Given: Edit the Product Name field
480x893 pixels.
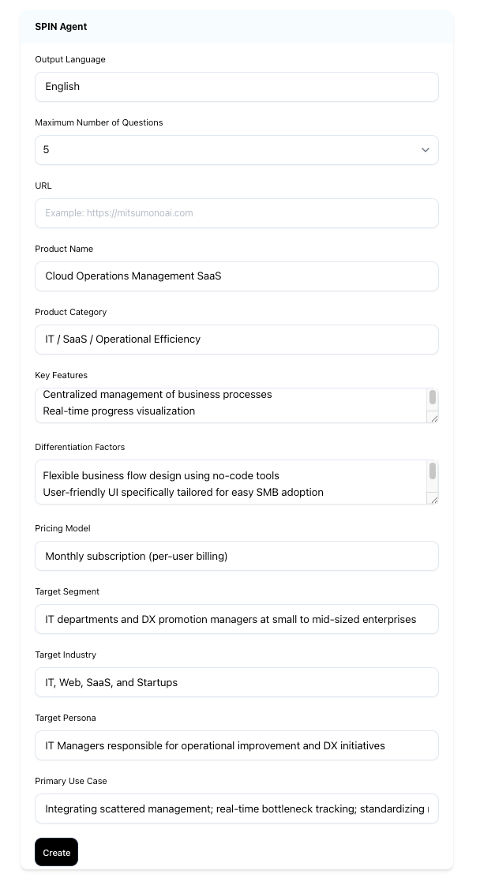Looking at the screenshot, I should (x=236, y=276).
